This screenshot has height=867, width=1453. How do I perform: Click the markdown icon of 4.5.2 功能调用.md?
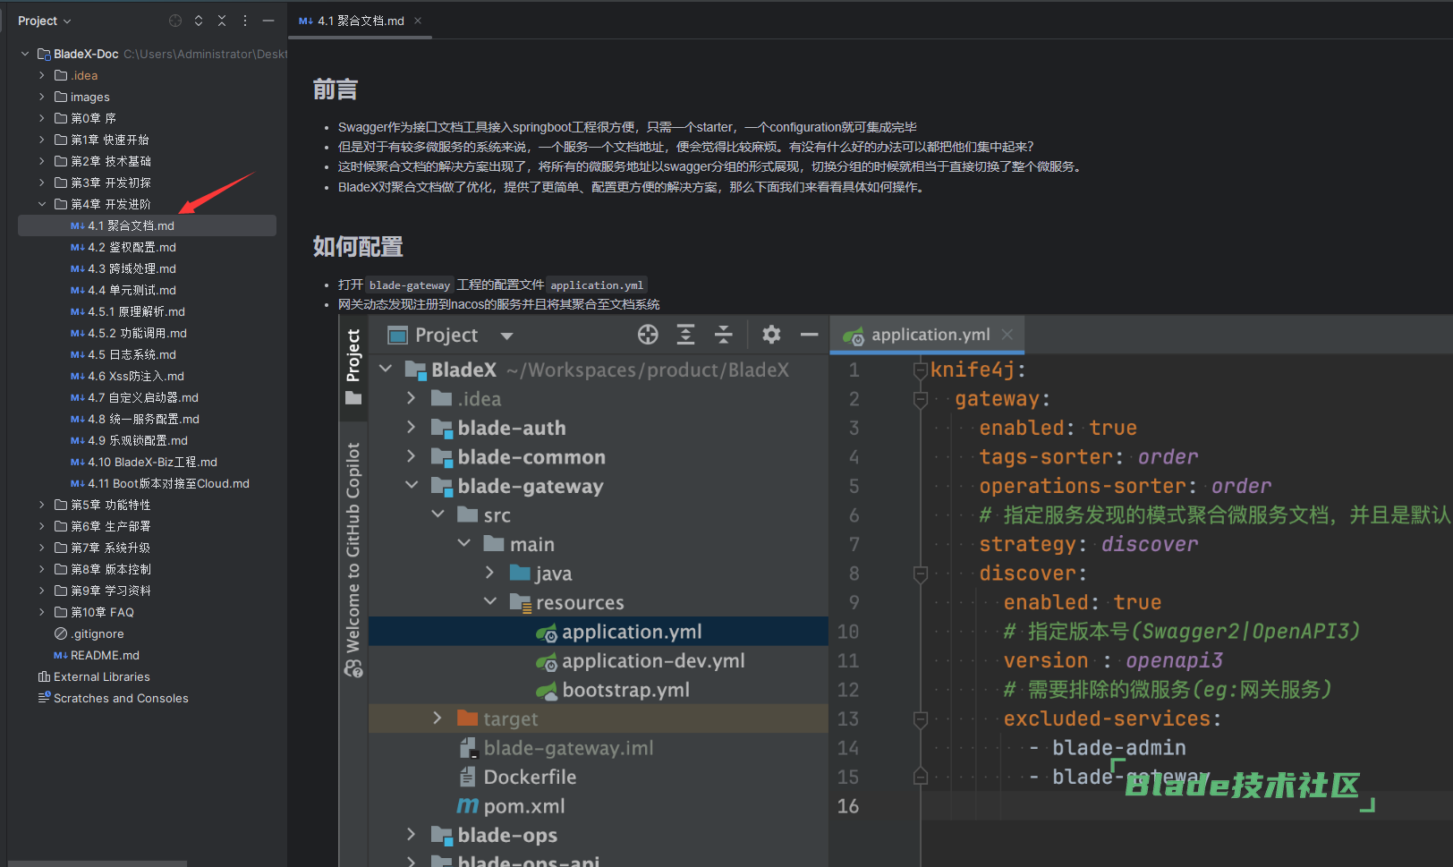point(77,333)
